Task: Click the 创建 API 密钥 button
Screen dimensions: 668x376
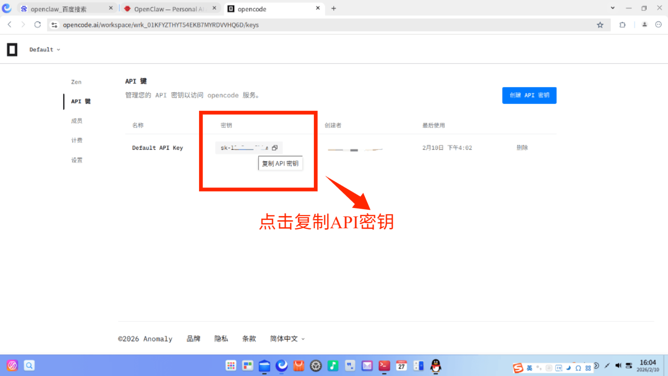Action: tap(529, 95)
